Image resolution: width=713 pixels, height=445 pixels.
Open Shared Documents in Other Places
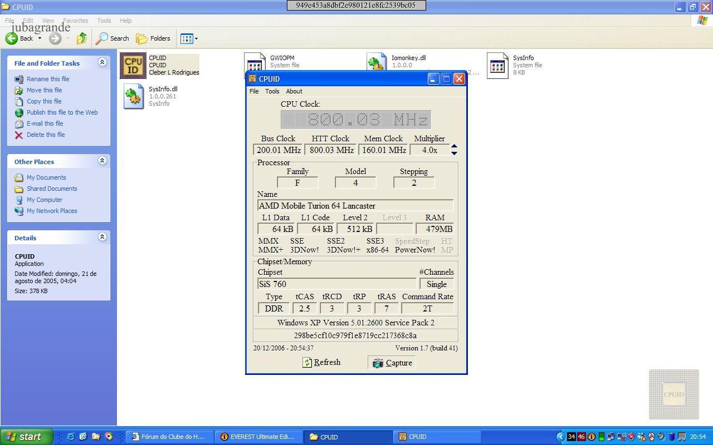[52, 189]
